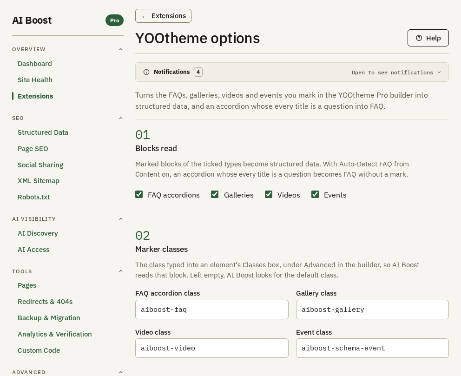The width and height of the screenshot is (461, 376).
Task: Open the Pages tool
Action: click(27, 285)
